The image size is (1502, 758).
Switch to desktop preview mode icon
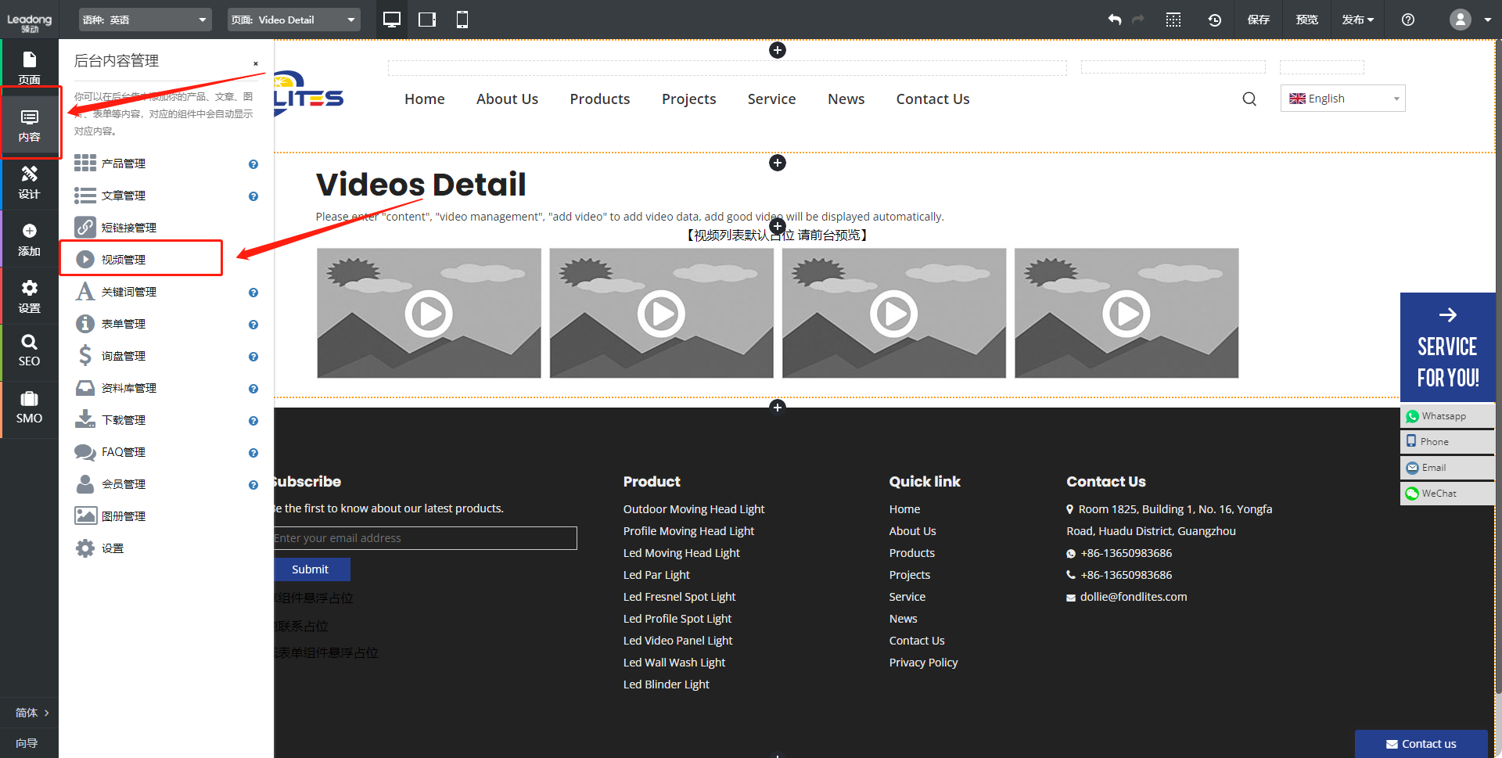[392, 20]
